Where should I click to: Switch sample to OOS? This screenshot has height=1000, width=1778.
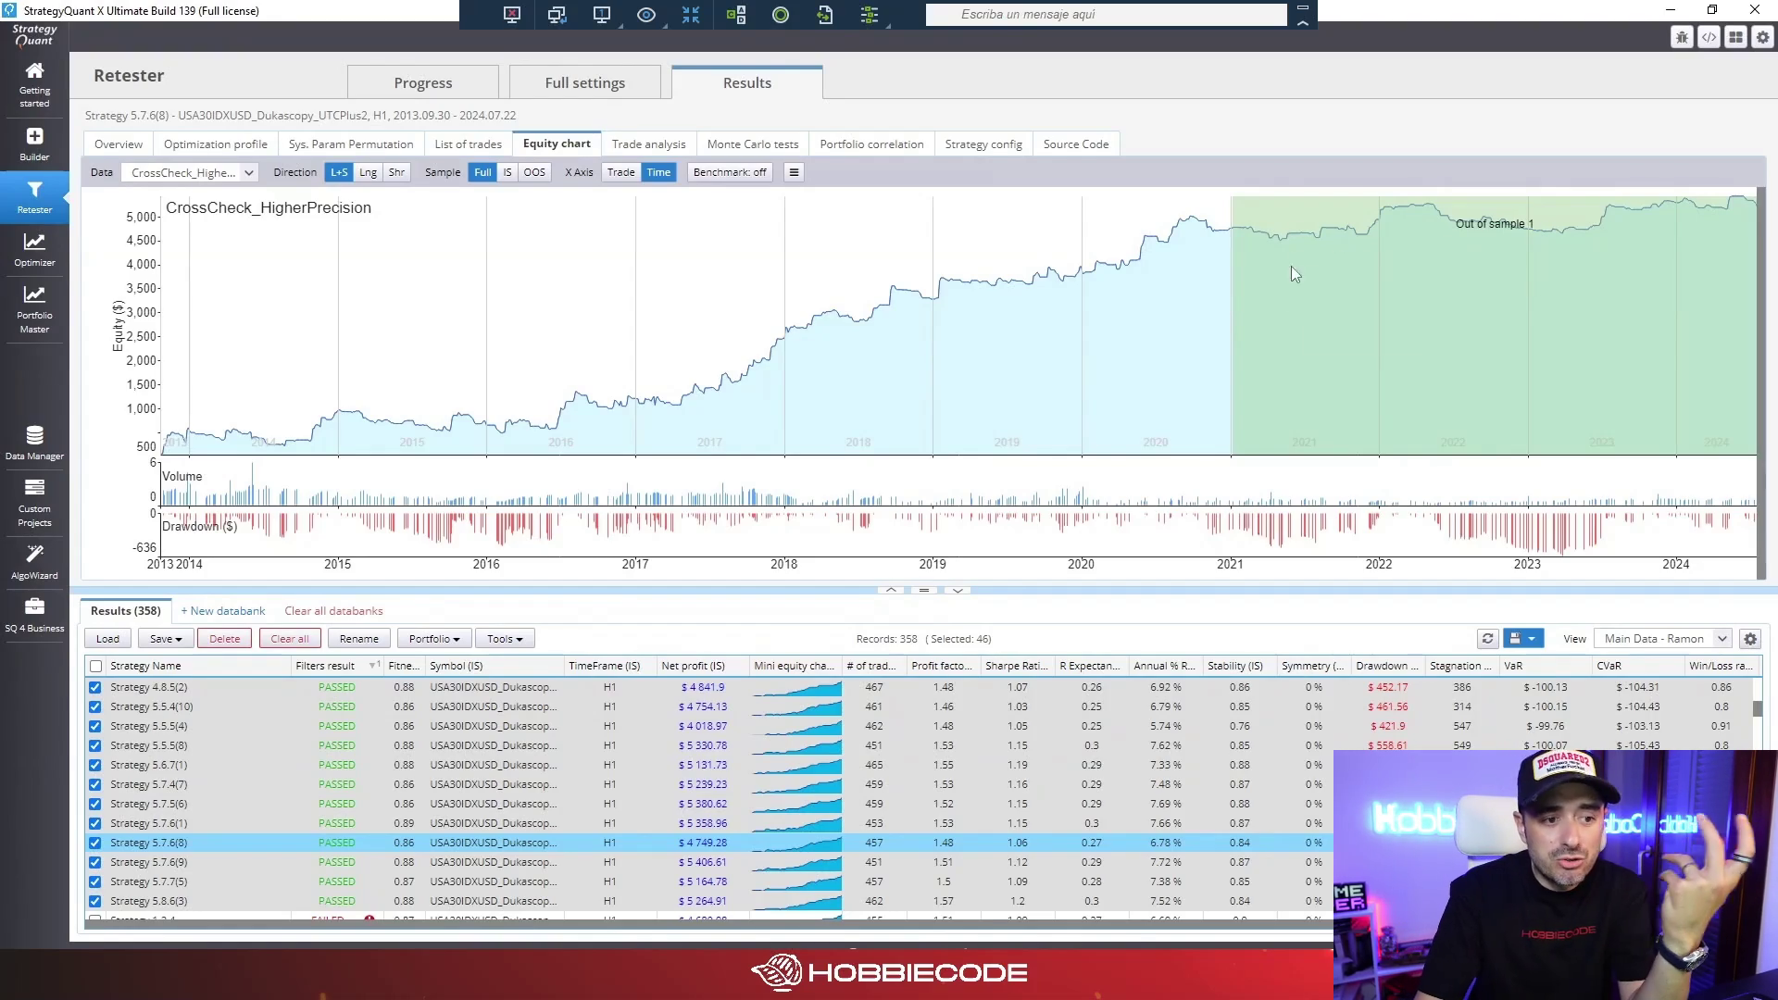click(x=534, y=172)
